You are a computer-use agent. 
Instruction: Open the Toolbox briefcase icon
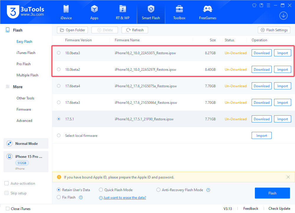click(179, 9)
